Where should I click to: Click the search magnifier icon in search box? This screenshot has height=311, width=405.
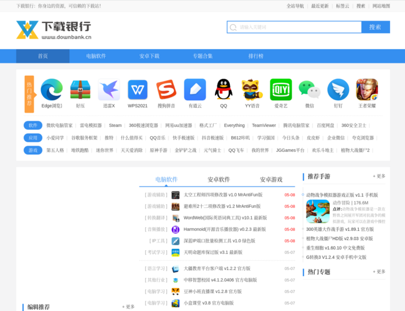pos(233,27)
